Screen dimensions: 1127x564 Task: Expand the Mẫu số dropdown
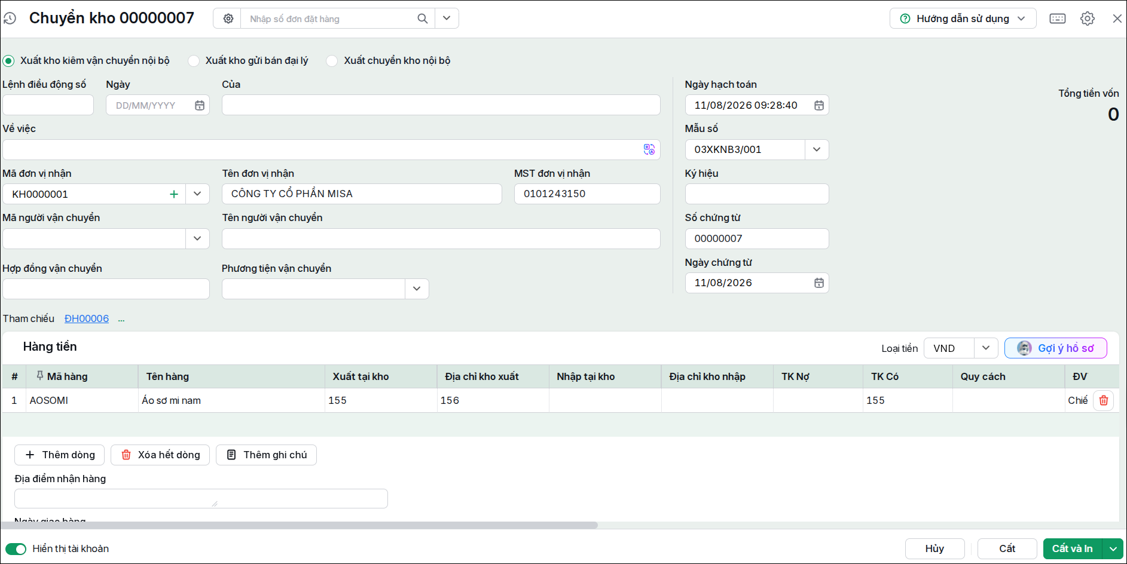[x=817, y=149]
